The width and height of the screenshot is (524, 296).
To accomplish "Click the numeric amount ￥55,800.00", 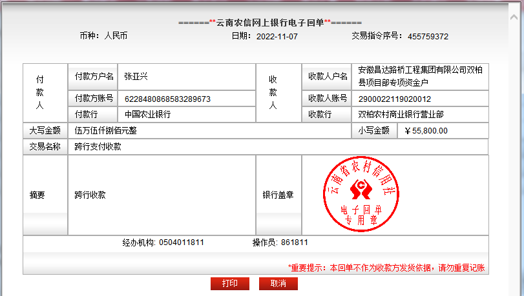I will tap(425, 130).
